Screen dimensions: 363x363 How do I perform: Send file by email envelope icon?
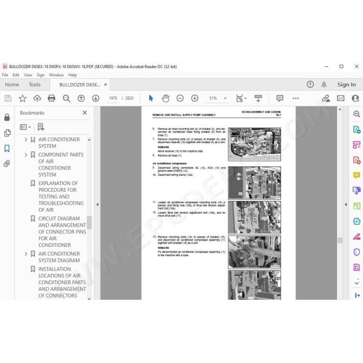click(x=341, y=99)
